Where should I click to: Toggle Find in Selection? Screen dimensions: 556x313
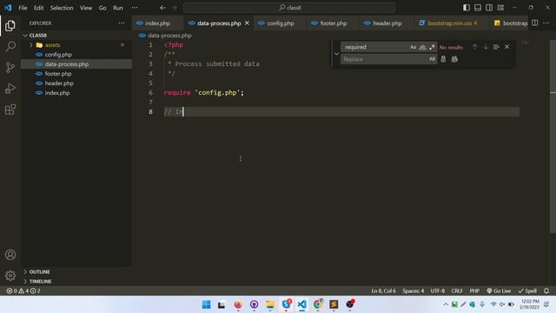coord(496,47)
